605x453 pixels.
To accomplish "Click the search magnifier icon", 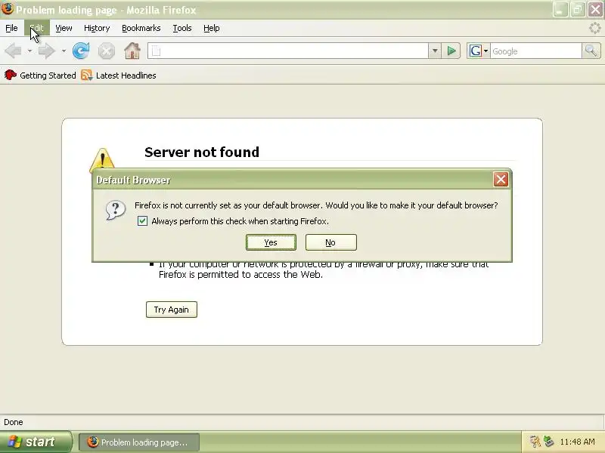I will click(x=591, y=51).
